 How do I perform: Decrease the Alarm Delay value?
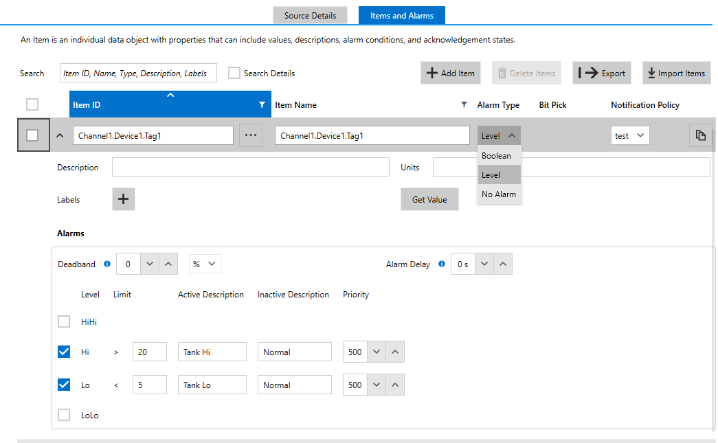pyautogui.click(x=484, y=264)
